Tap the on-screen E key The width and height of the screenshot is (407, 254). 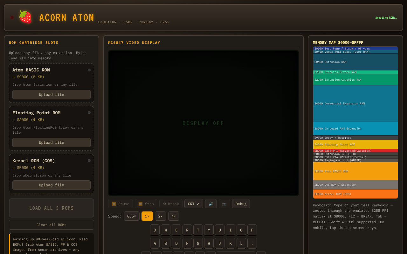tap(176, 230)
